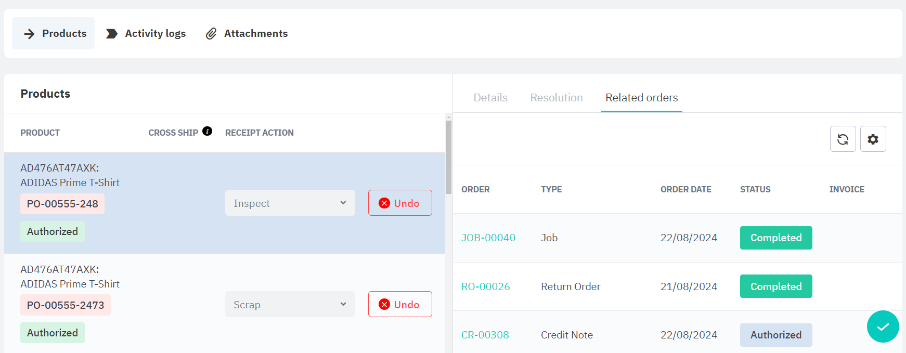Open return order RO-00026 link
This screenshot has height=353, width=906.
485,286
